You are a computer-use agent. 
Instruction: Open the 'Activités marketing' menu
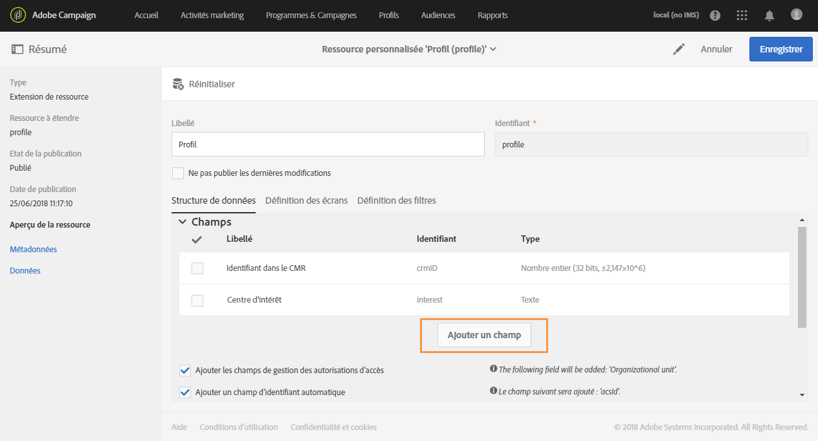coord(212,16)
